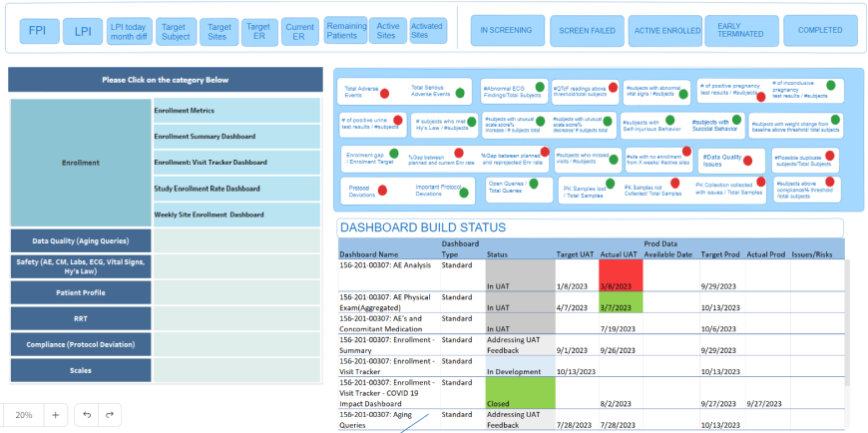Viewport: 868px width, 433px height.
Task: Click the Active Sites tile
Action: (387, 30)
